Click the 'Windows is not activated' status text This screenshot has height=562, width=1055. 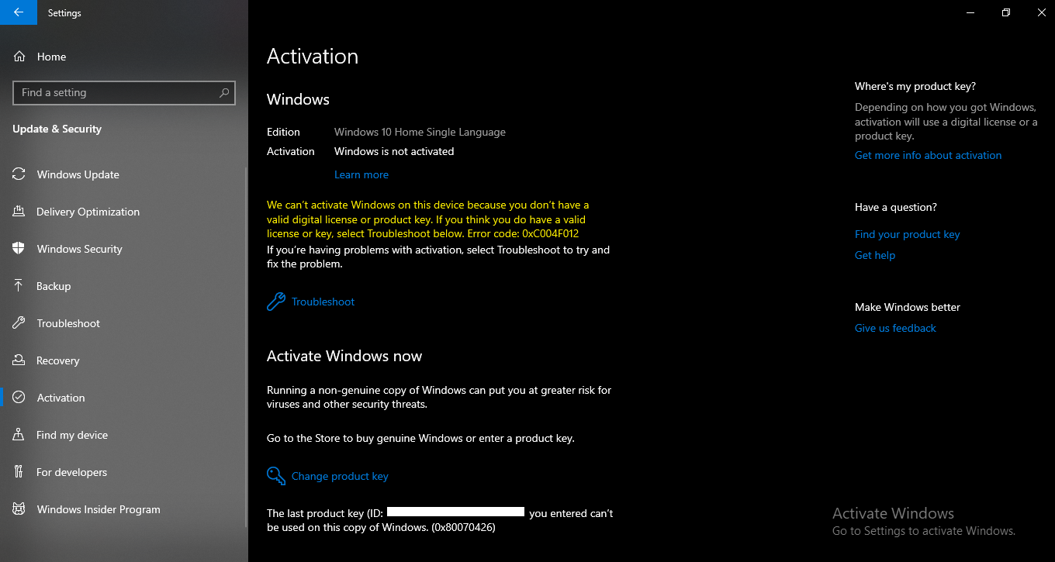click(x=394, y=151)
